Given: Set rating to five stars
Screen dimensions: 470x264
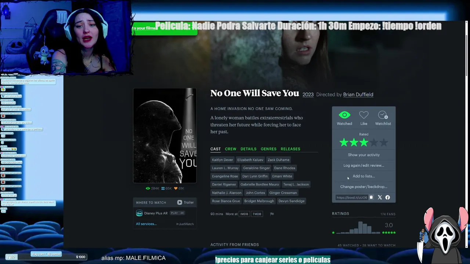Looking at the screenshot, I should (x=383, y=143).
